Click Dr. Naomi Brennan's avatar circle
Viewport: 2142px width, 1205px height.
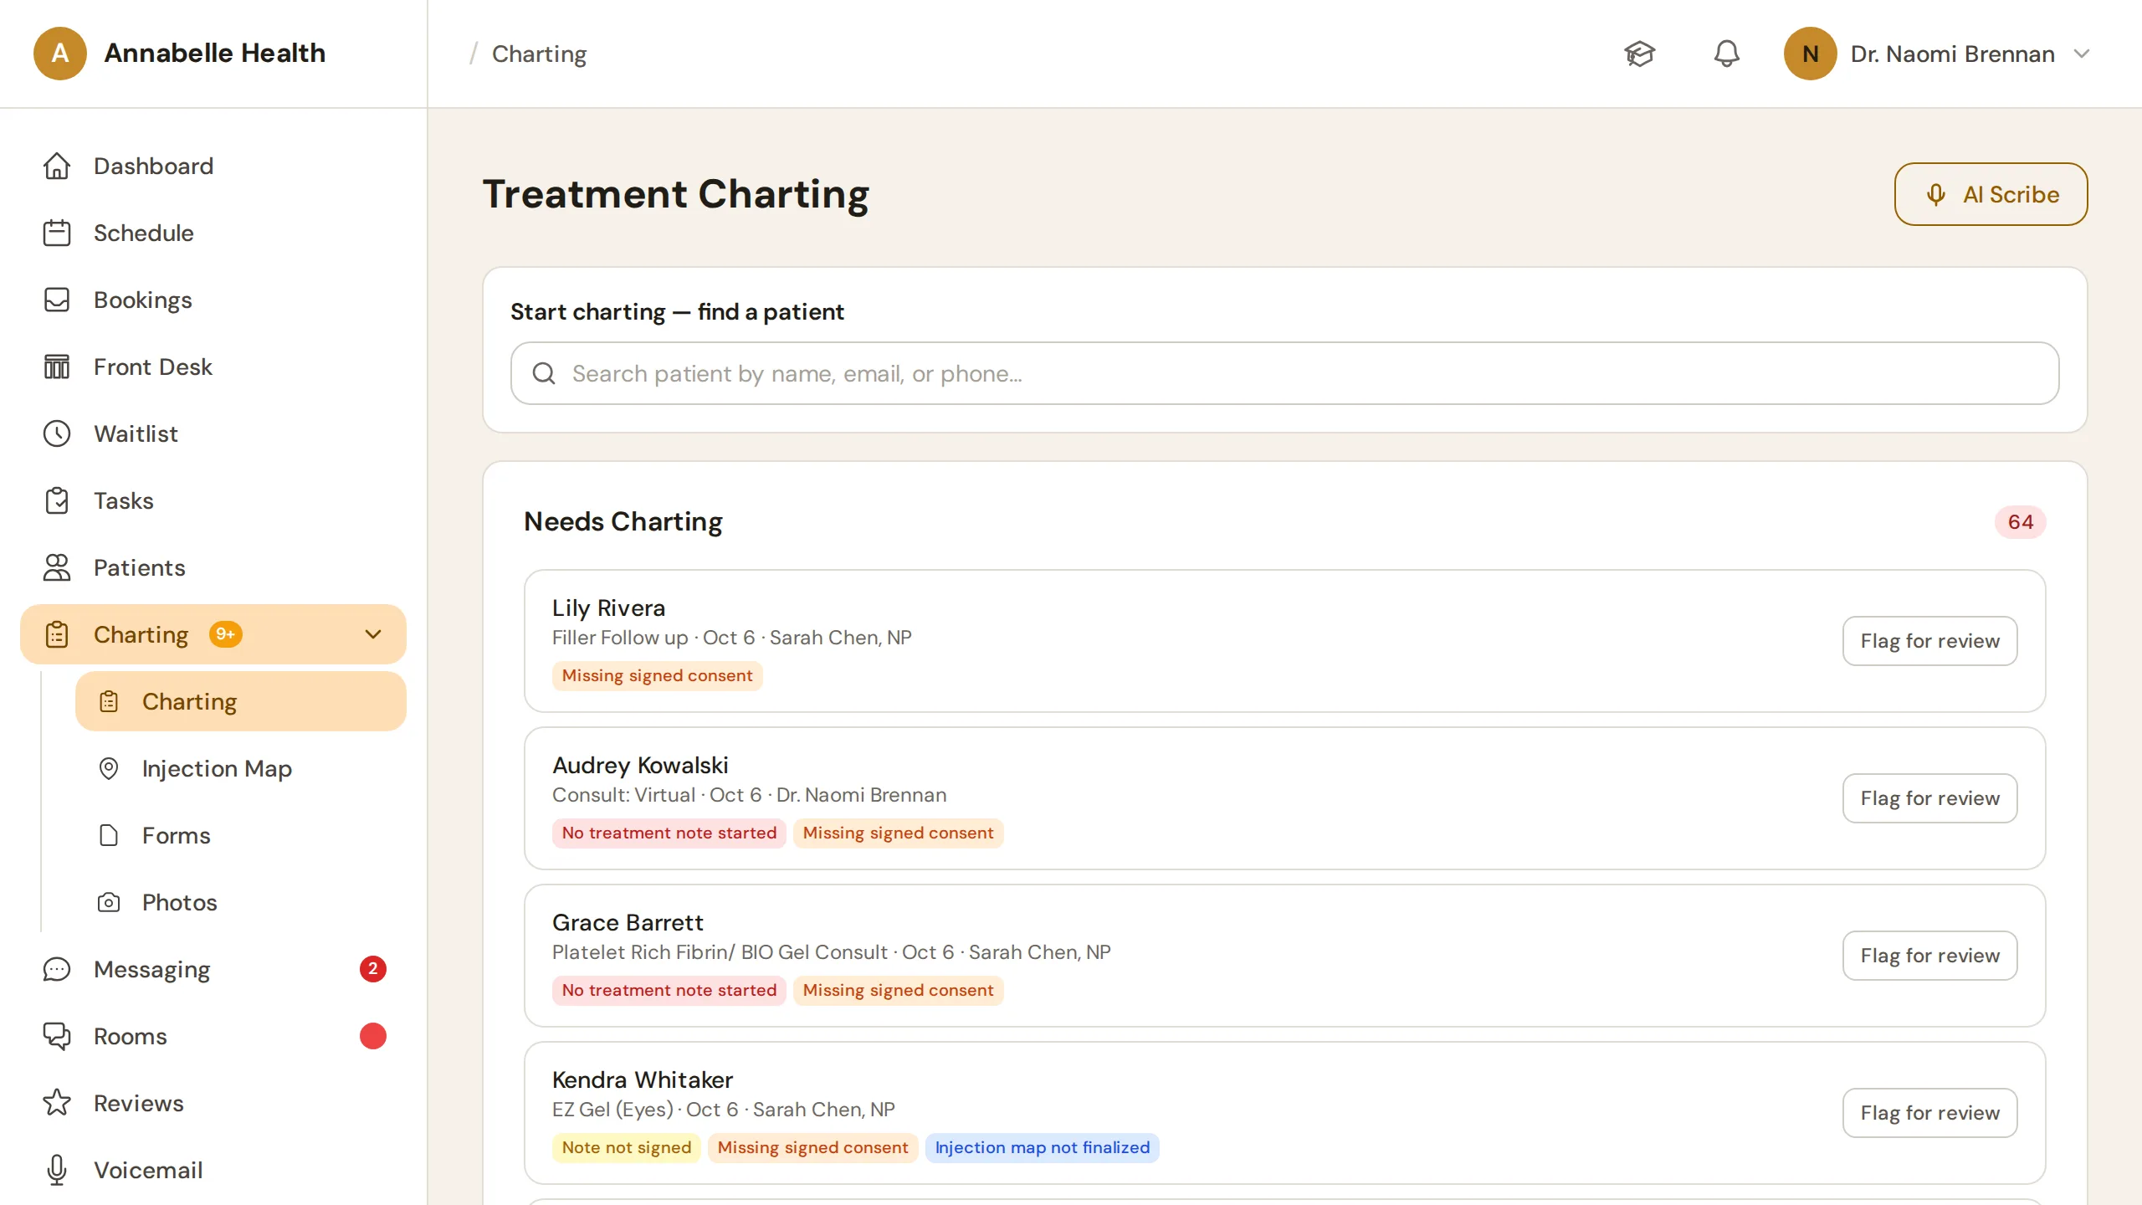1810,54
